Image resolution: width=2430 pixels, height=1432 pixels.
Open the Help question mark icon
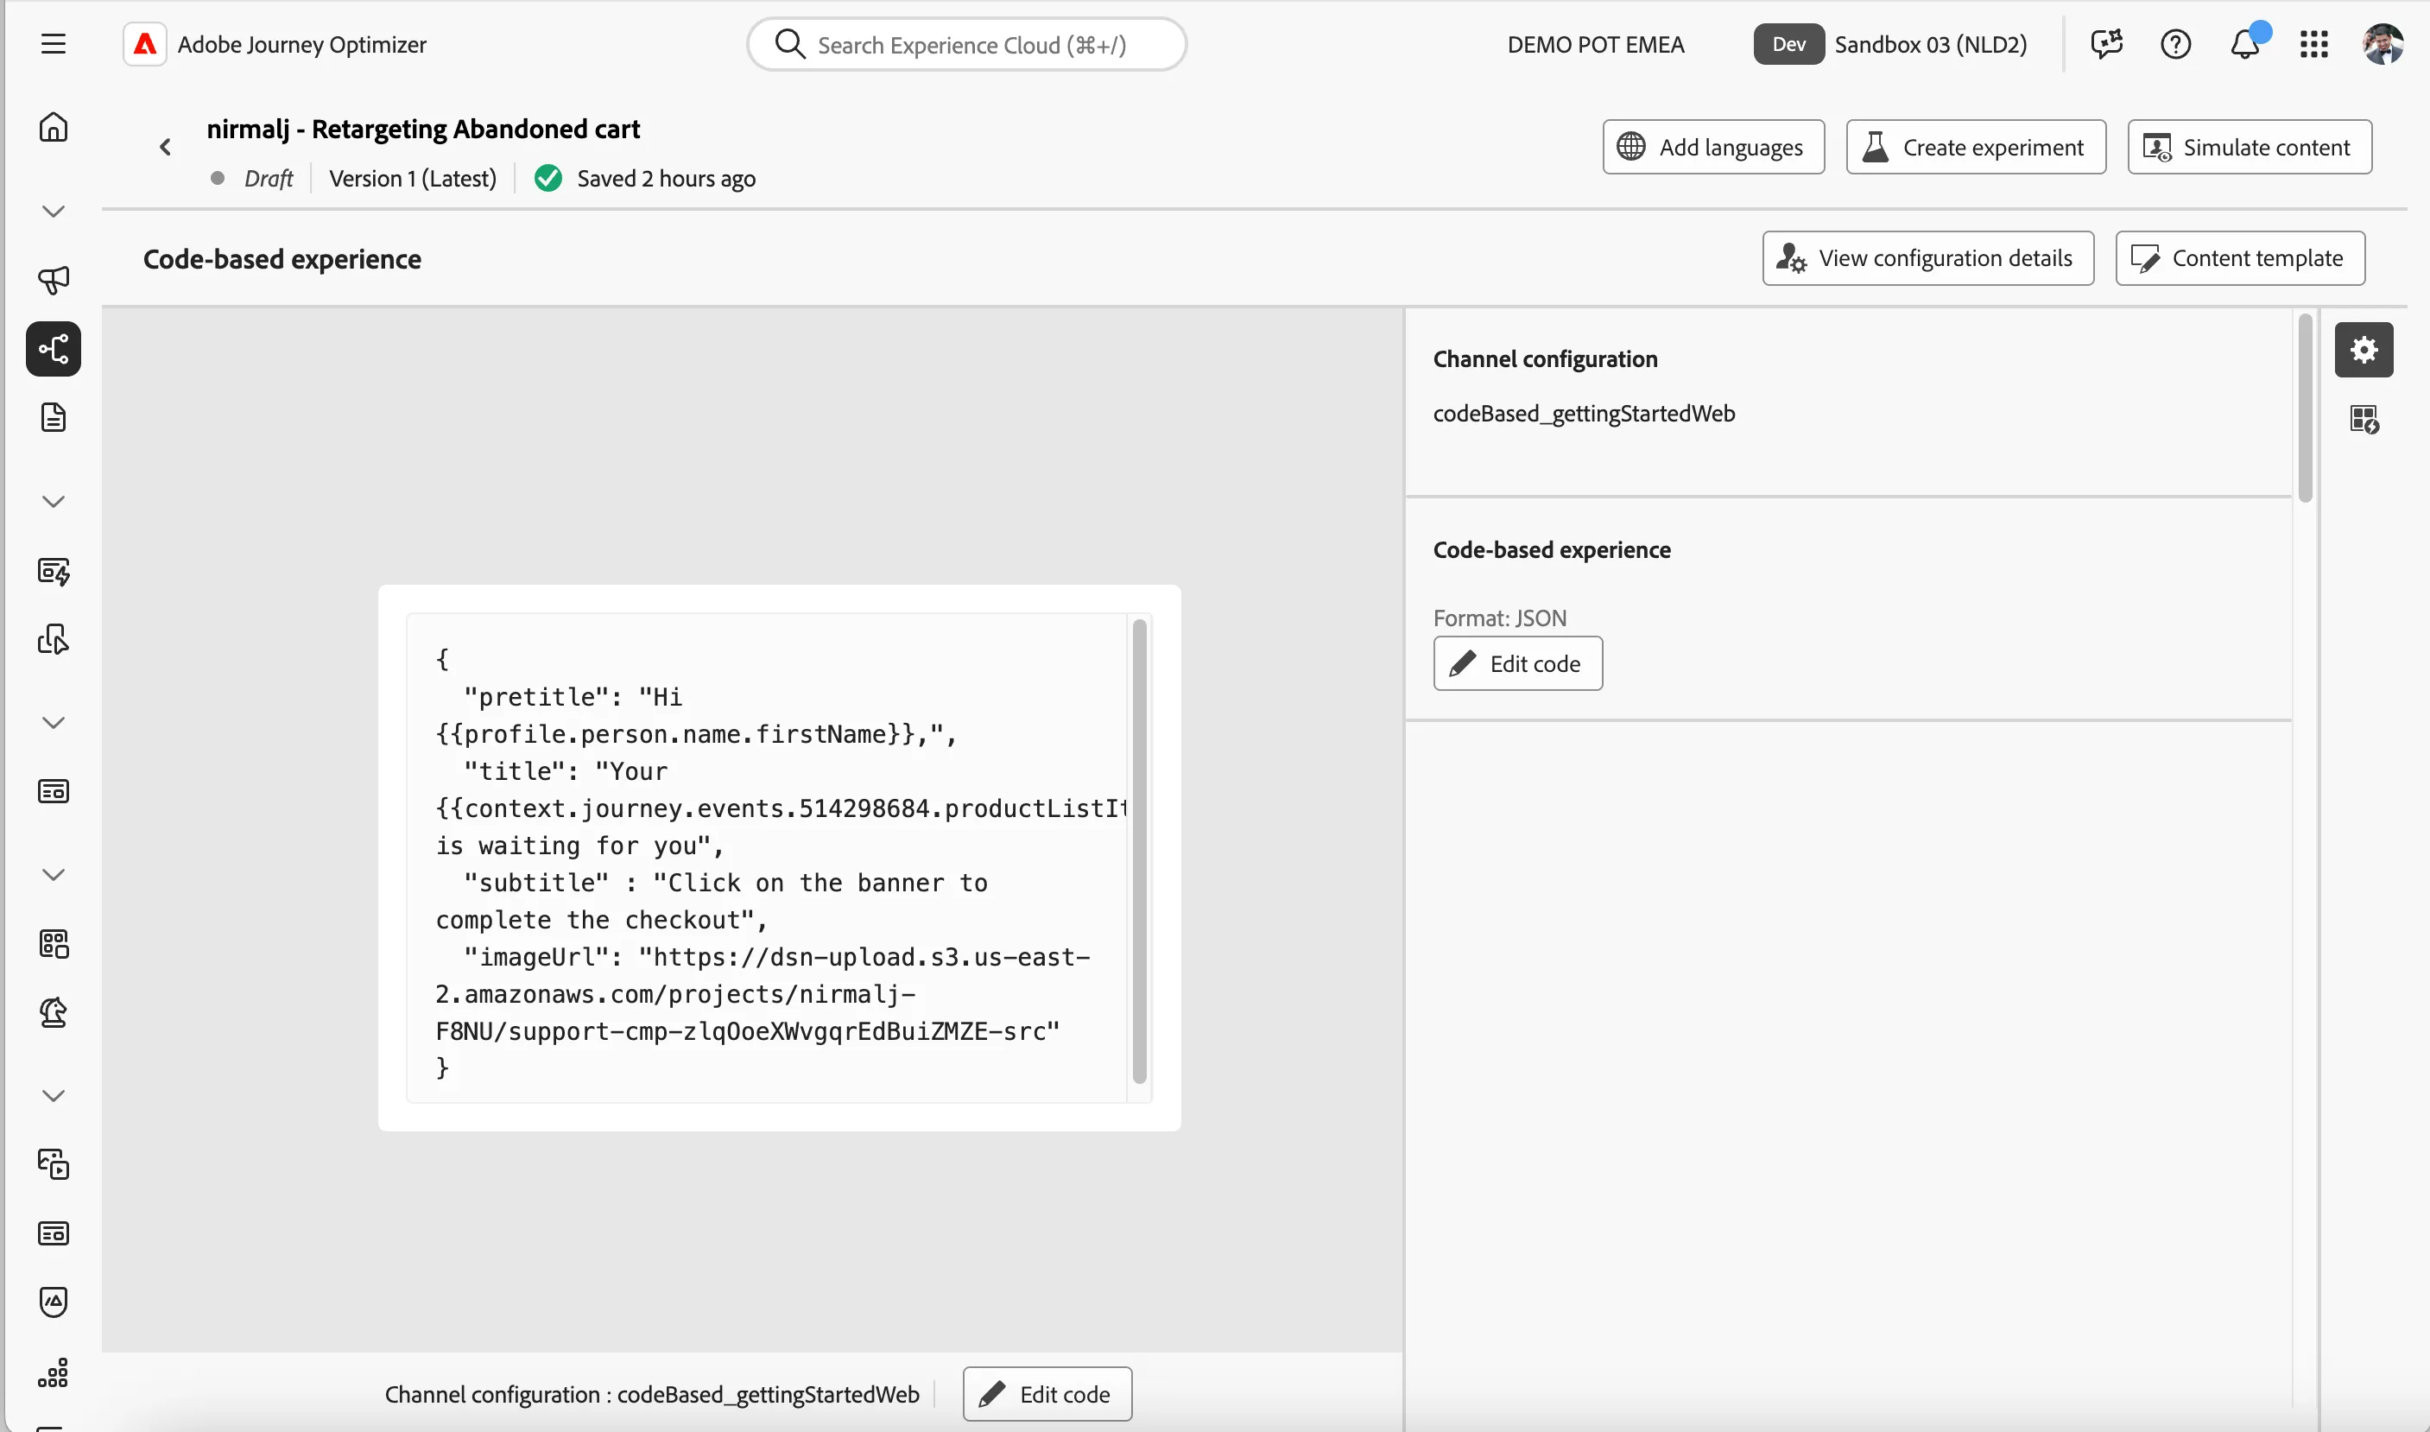[2175, 44]
